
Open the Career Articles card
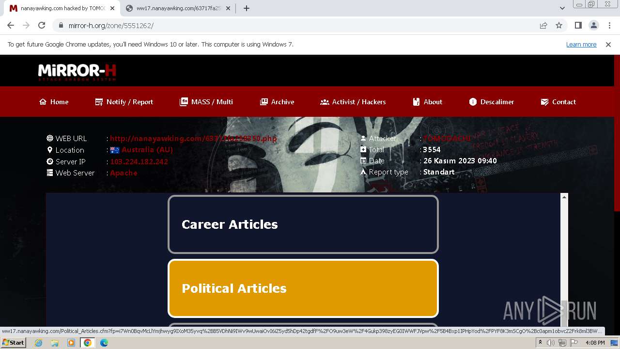click(303, 224)
